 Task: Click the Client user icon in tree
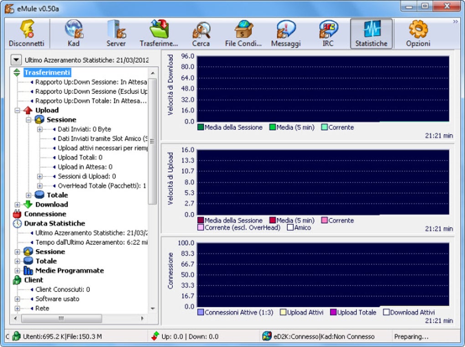point(17,280)
